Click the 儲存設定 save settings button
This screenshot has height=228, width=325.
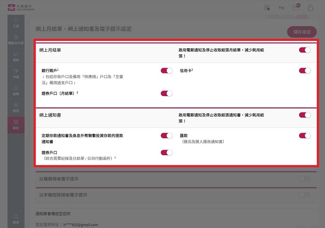302,32
